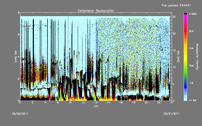This screenshot has height=126, width=202.
Task: Click the 5 kft tick label on right axis
Action: 173,84
